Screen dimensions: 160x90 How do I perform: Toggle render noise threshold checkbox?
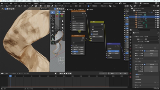coord(144,64)
